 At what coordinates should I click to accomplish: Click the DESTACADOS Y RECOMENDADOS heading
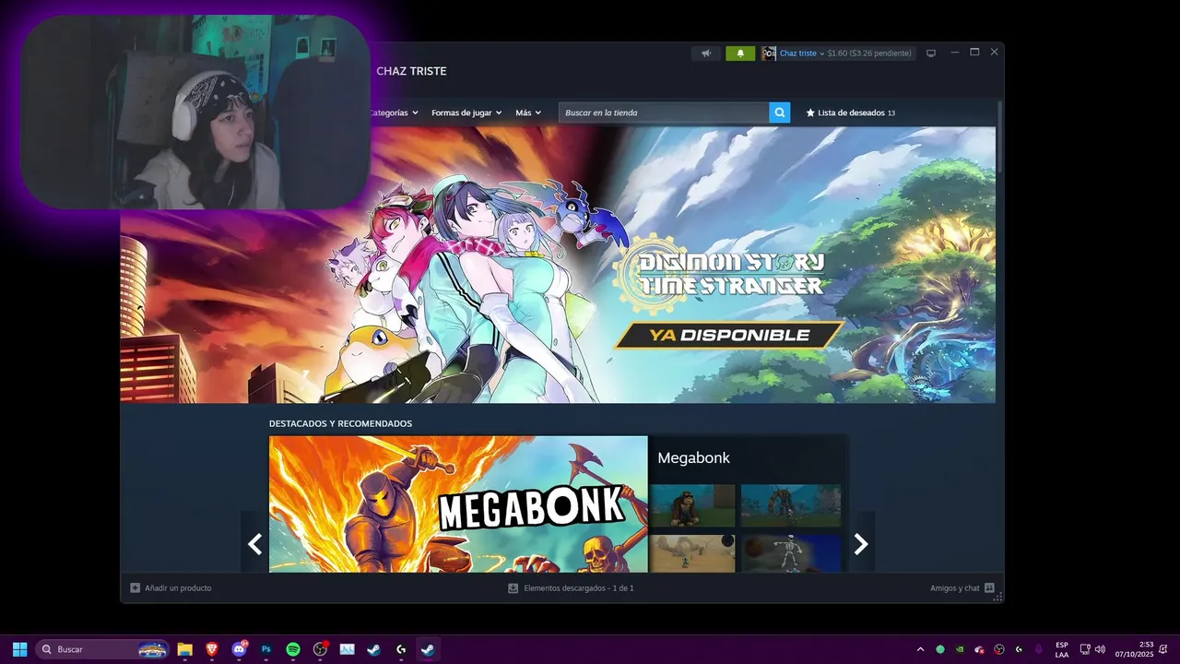[340, 423]
